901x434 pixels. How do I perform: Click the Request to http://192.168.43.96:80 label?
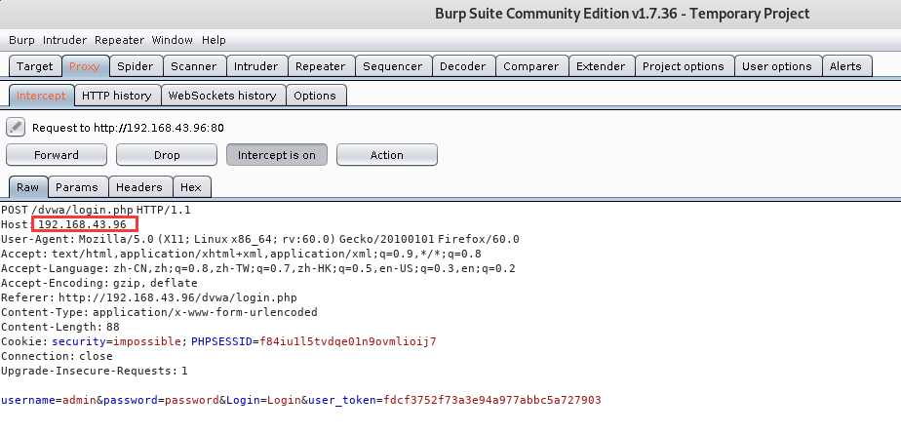128,128
